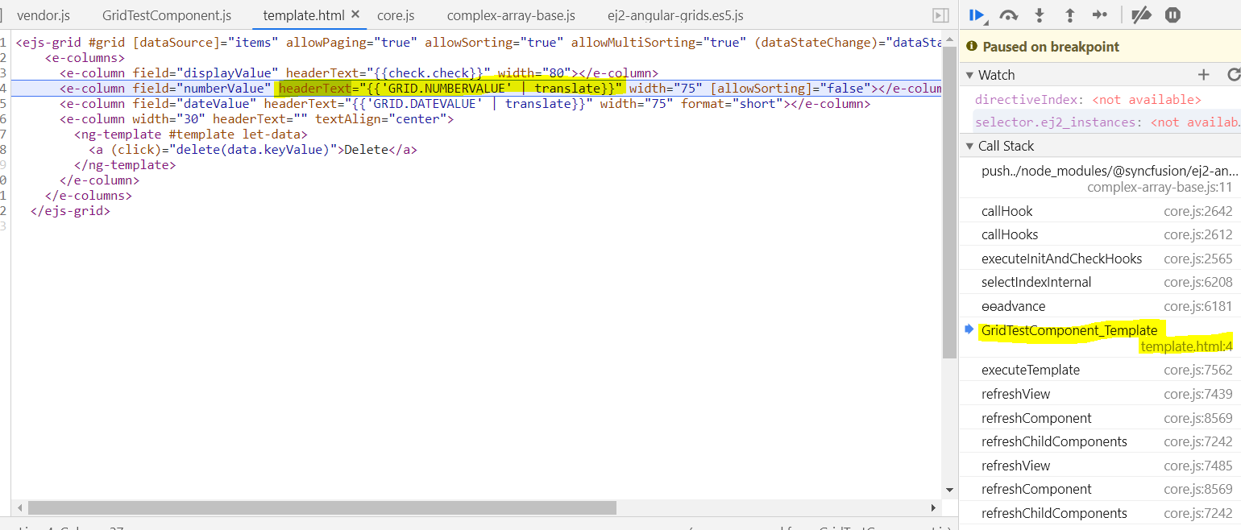Click the </ejs-grid> closing tag
The width and height of the screenshot is (1241, 530).
click(x=69, y=211)
